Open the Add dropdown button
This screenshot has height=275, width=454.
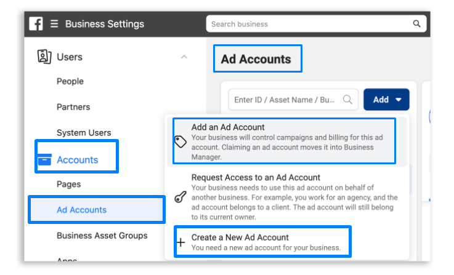pyautogui.click(x=386, y=100)
